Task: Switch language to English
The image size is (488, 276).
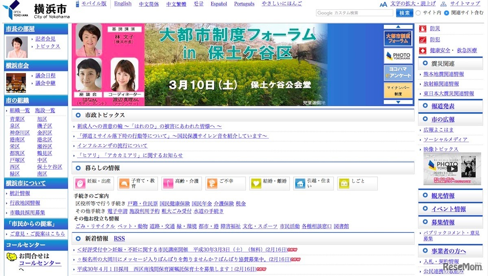Action: (122, 4)
